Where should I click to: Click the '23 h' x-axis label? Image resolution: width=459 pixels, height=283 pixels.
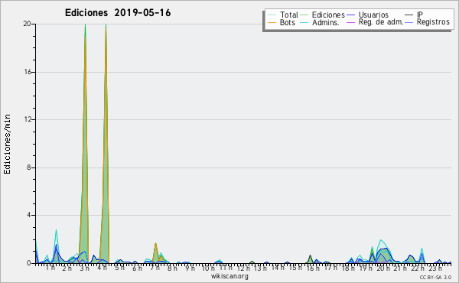coord(435,268)
